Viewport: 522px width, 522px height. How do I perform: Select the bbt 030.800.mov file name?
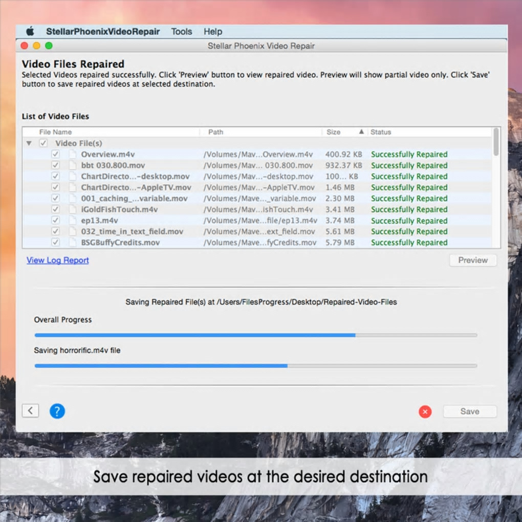click(x=113, y=165)
